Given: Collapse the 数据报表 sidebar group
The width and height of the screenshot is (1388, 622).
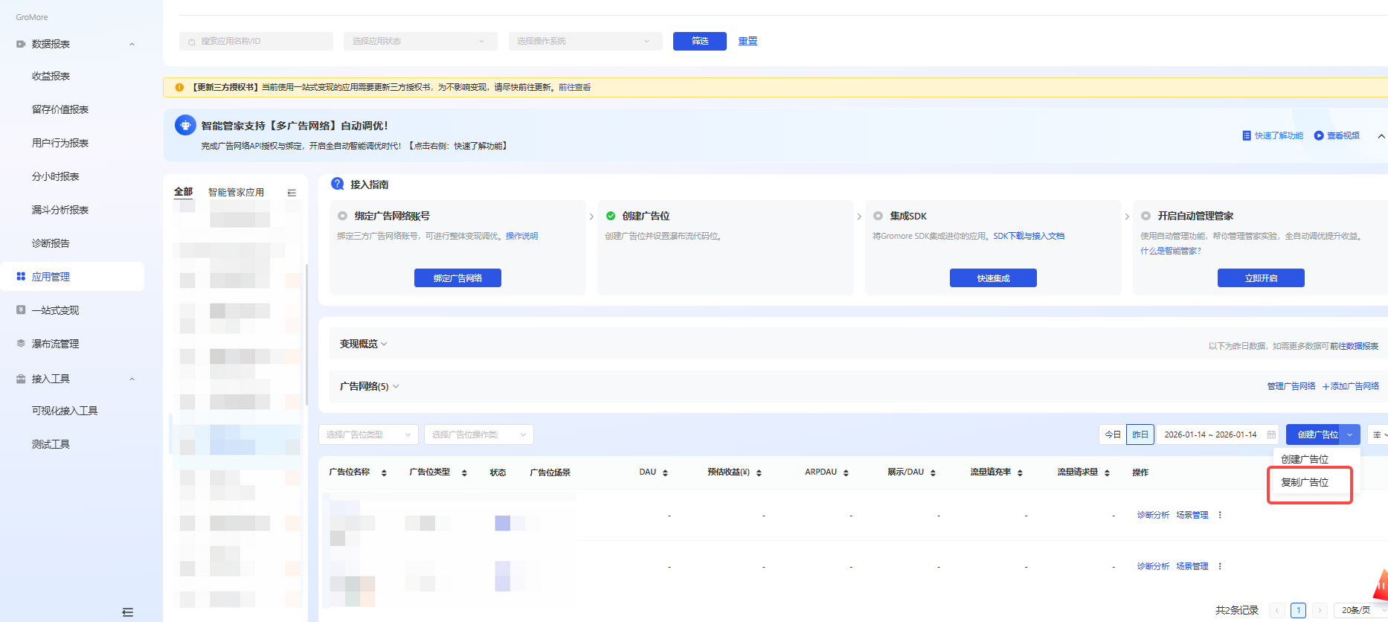Looking at the screenshot, I should (x=132, y=44).
